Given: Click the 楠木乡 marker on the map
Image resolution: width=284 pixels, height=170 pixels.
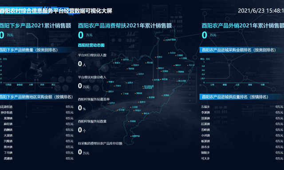Looking at the screenshot, I should 146,113.
